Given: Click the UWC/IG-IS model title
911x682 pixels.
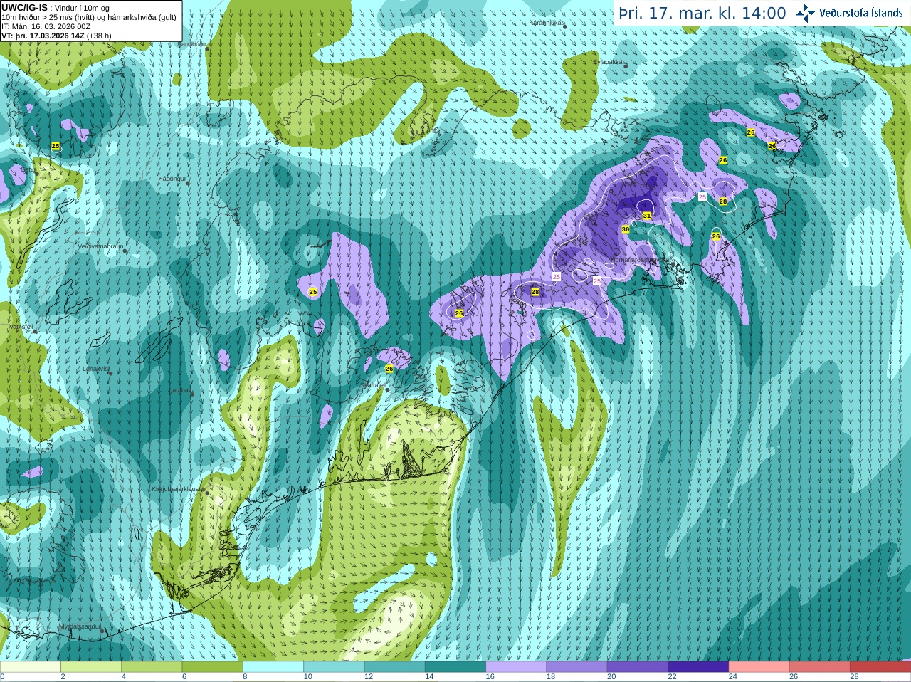Looking at the screenshot, I should [x=24, y=7].
